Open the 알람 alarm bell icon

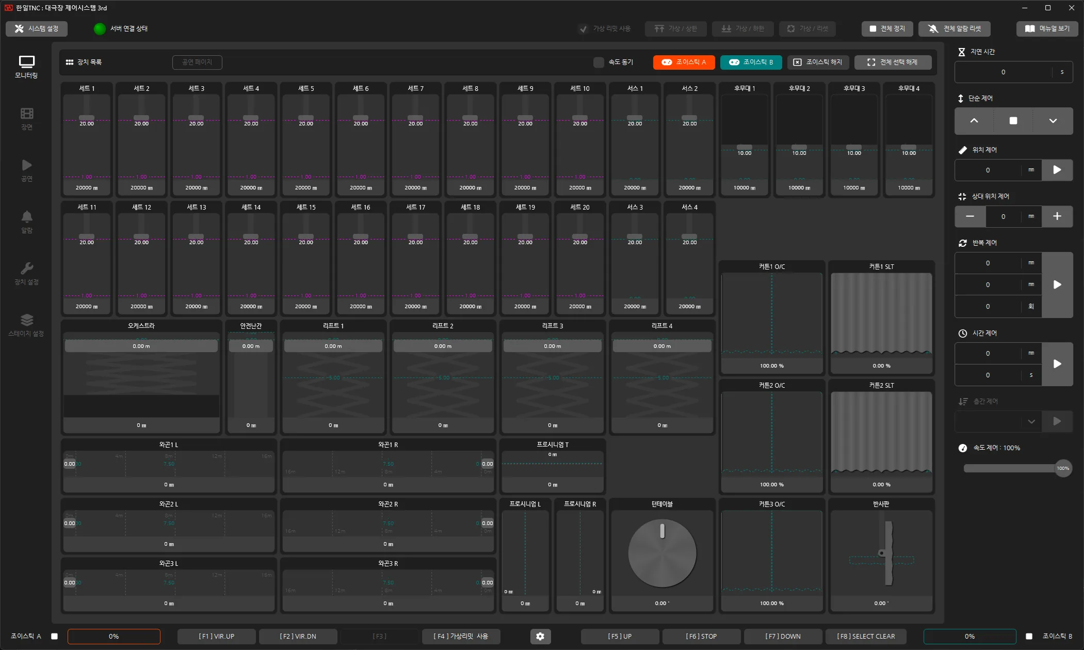point(27,216)
